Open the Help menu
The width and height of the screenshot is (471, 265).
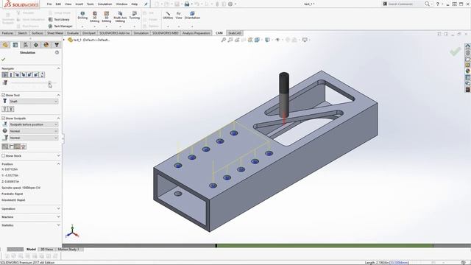[135, 4]
